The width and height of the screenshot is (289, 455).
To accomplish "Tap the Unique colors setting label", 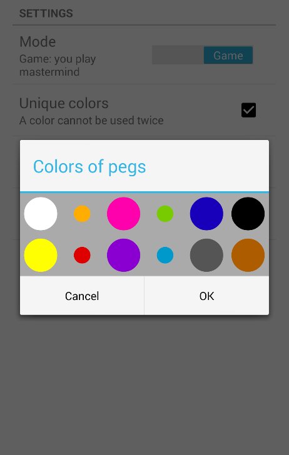I will point(64,103).
